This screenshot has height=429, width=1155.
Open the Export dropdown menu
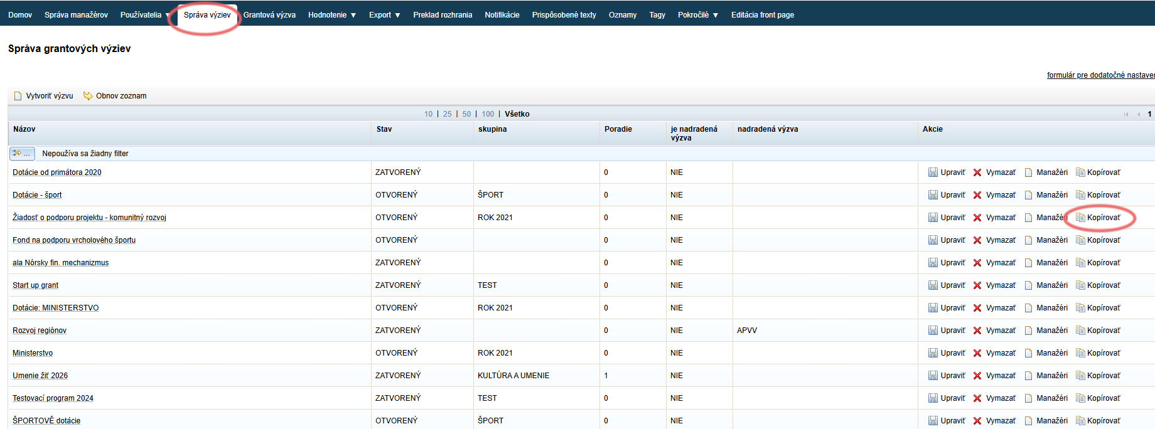tap(384, 15)
